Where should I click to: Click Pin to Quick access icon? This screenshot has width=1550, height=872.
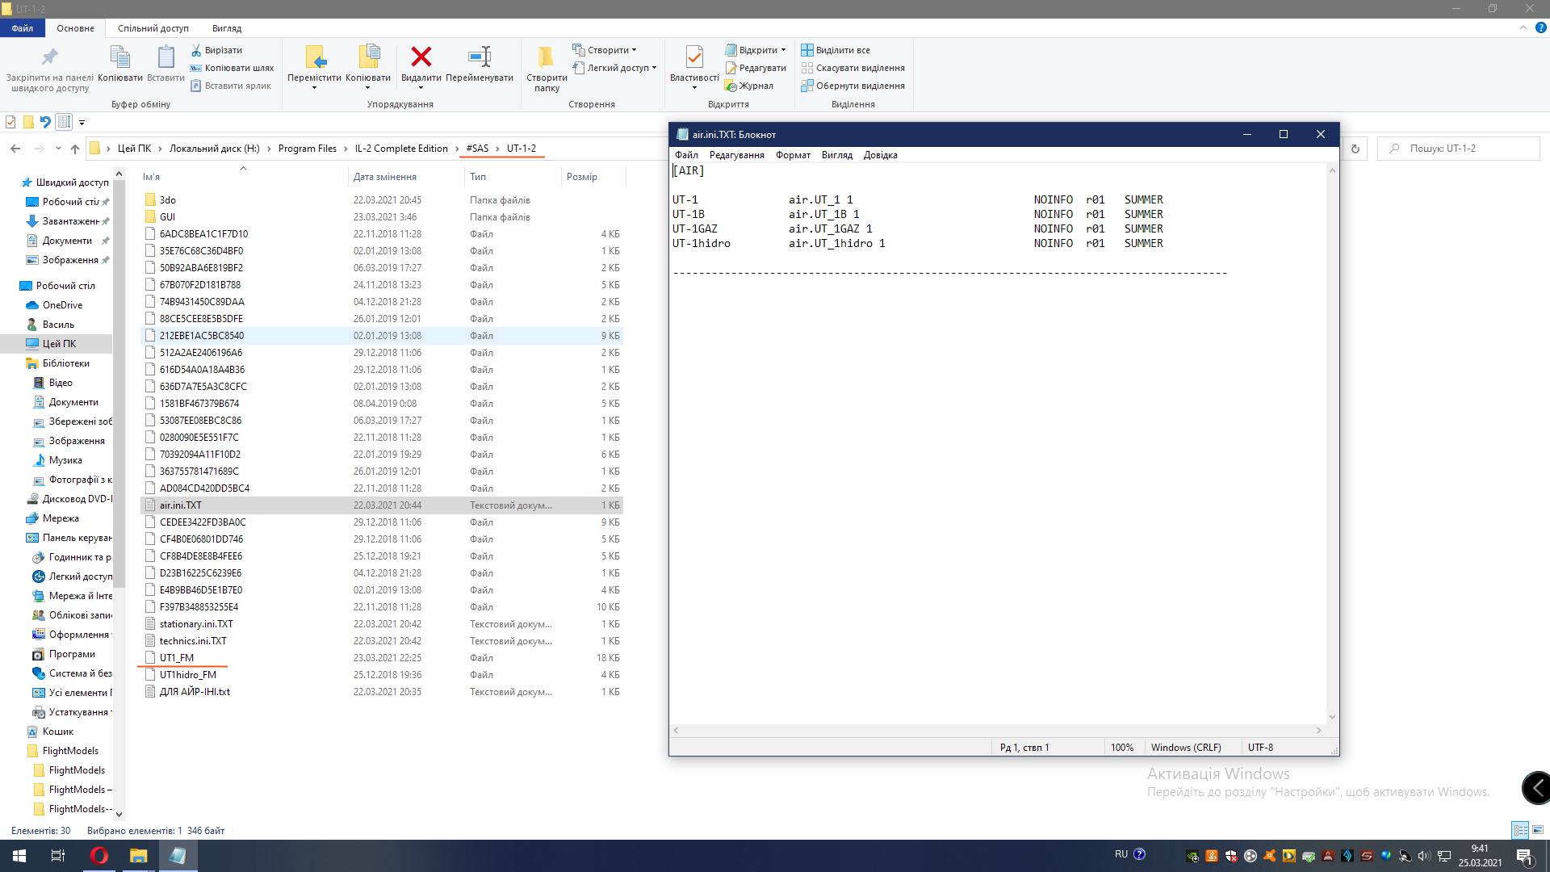click(x=49, y=57)
